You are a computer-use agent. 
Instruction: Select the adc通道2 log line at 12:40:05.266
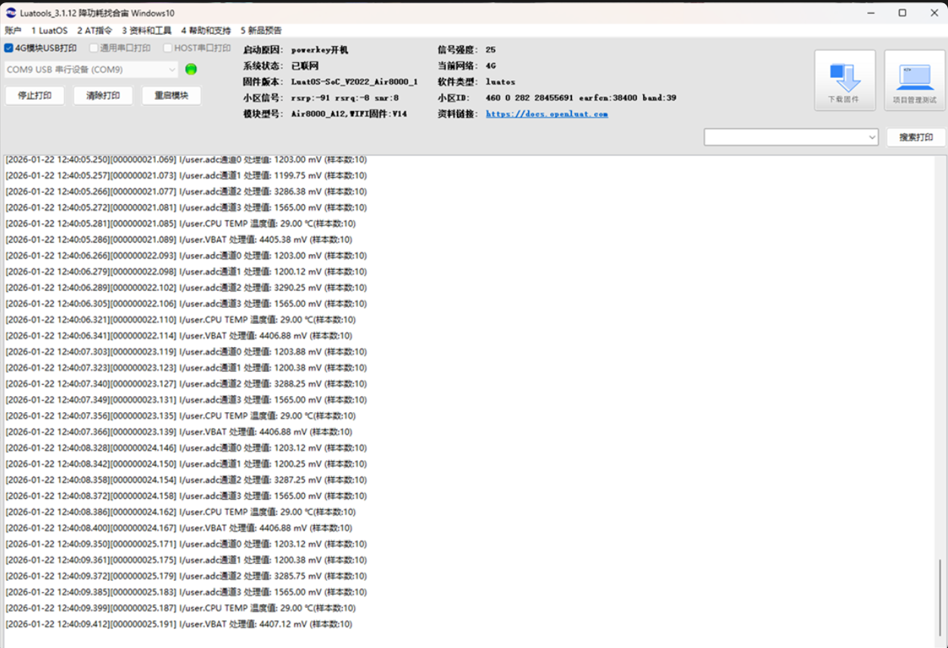coord(186,191)
